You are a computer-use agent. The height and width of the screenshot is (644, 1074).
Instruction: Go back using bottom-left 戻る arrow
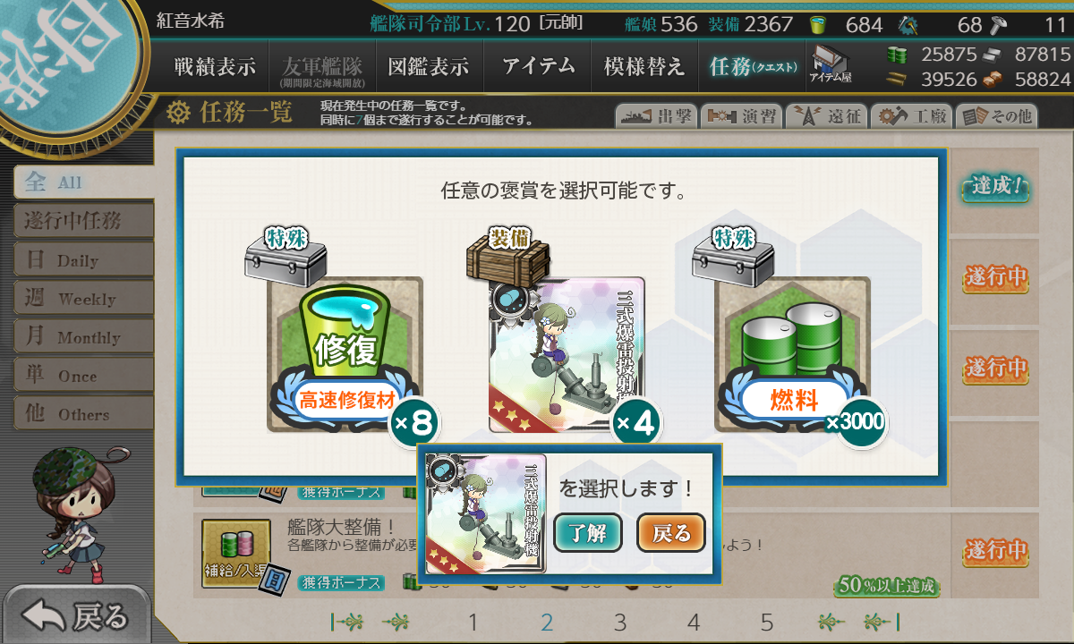tap(75, 614)
